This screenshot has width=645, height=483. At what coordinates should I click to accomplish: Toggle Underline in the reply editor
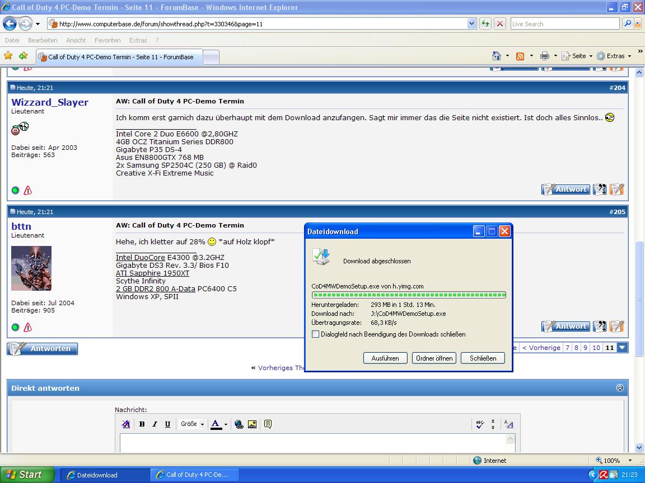click(167, 424)
